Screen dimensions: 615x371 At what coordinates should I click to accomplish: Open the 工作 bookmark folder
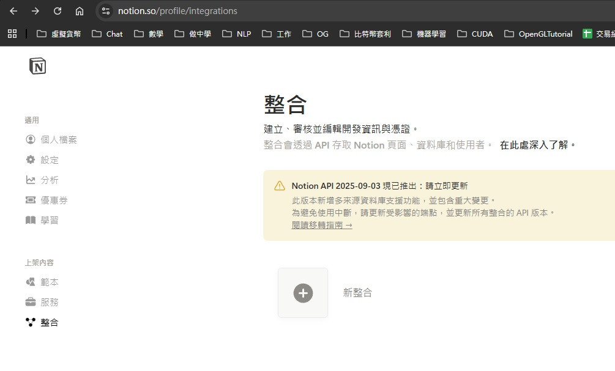point(277,34)
